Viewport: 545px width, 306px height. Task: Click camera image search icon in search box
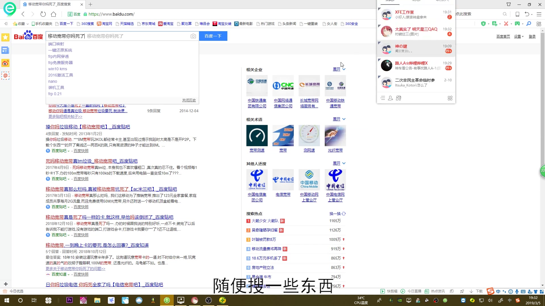click(x=193, y=36)
